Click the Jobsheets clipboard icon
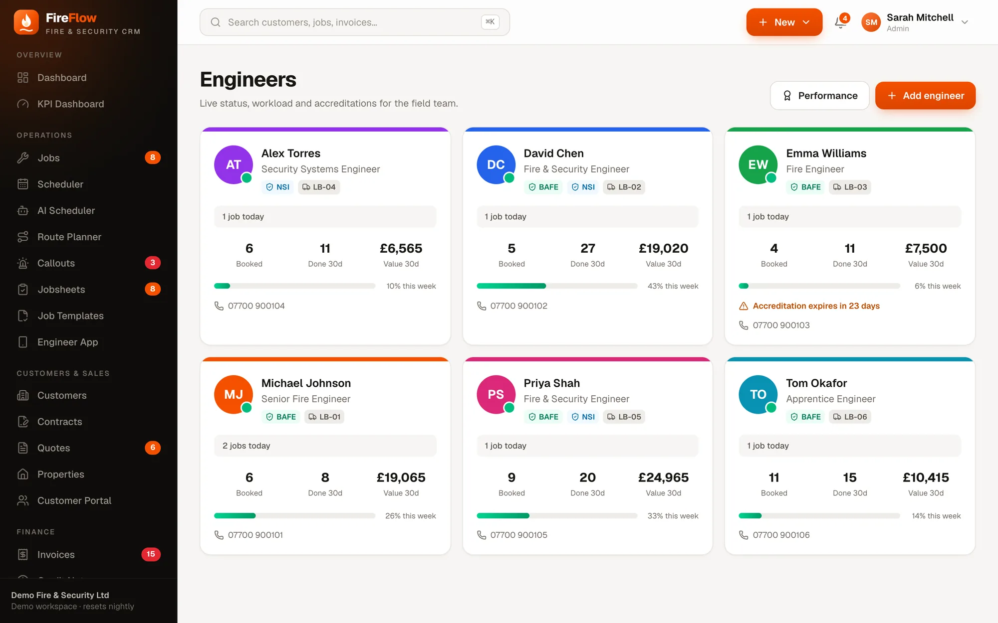Viewport: 998px width, 623px height. [23, 290]
